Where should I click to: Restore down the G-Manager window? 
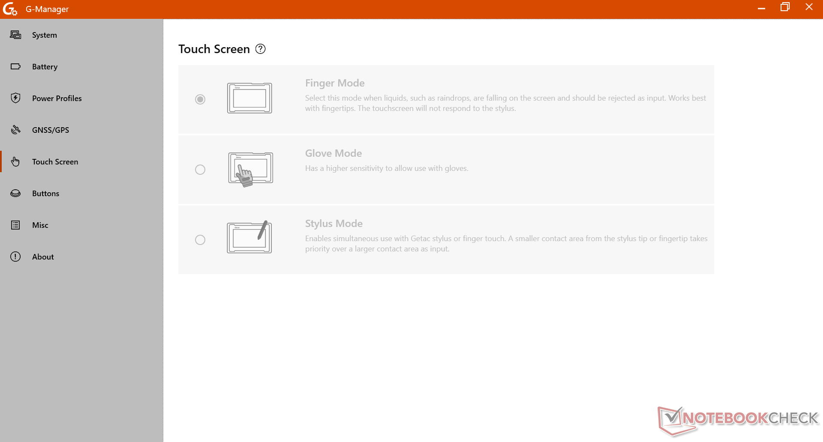pyautogui.click(x=785, y=7)
